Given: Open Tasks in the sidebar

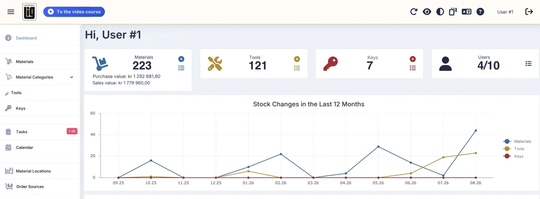Looking at the screenshot, I should coord(40,132).
